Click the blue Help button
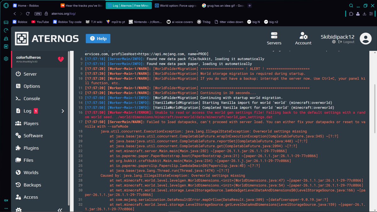Viewport: 377px width, 212px height. [98, 38]
